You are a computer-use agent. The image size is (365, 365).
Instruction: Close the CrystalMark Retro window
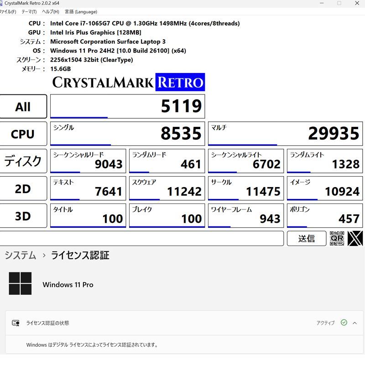357,3
